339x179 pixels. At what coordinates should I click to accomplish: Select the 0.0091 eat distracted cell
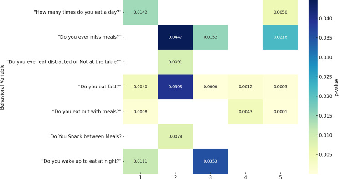click(x=175, y=62)
